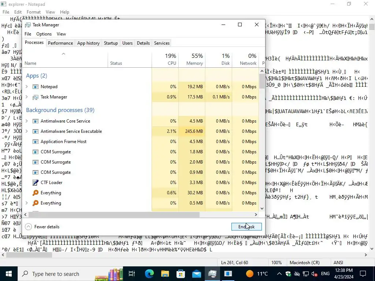
Task: Sort processes by the Network column
Action: pyautogui.click(x=245, y=59)
